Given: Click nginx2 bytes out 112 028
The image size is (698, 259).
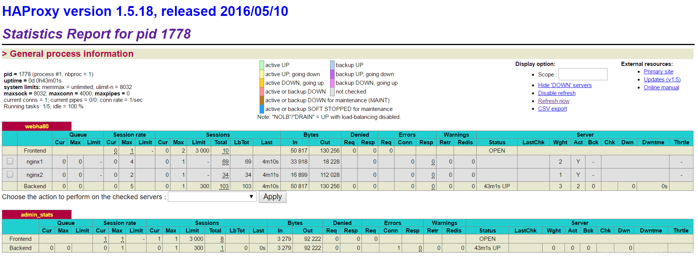Looking at the screenshot, I should [330, 175].
